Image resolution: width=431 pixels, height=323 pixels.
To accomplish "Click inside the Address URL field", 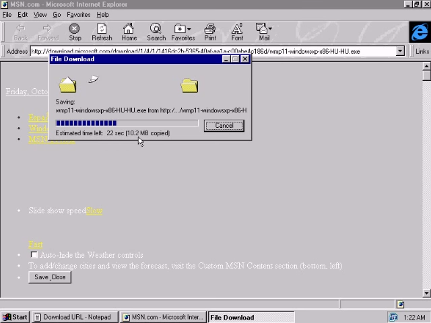I will coord(213,51).
